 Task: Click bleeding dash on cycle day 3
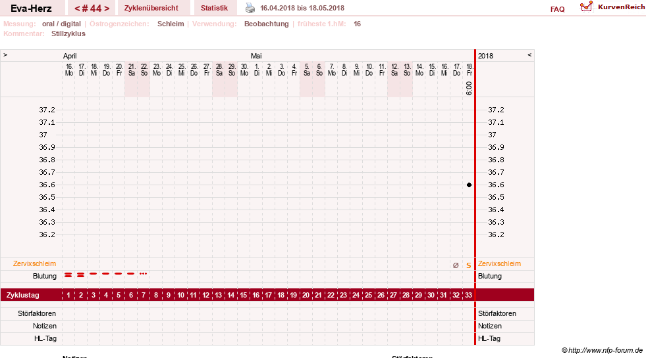(x=94, y=274)
